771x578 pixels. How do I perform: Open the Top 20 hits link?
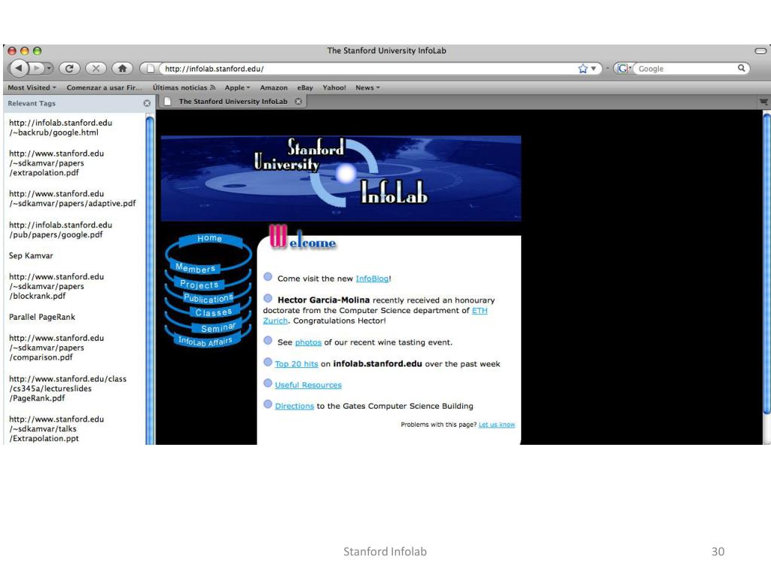point(297,364)
